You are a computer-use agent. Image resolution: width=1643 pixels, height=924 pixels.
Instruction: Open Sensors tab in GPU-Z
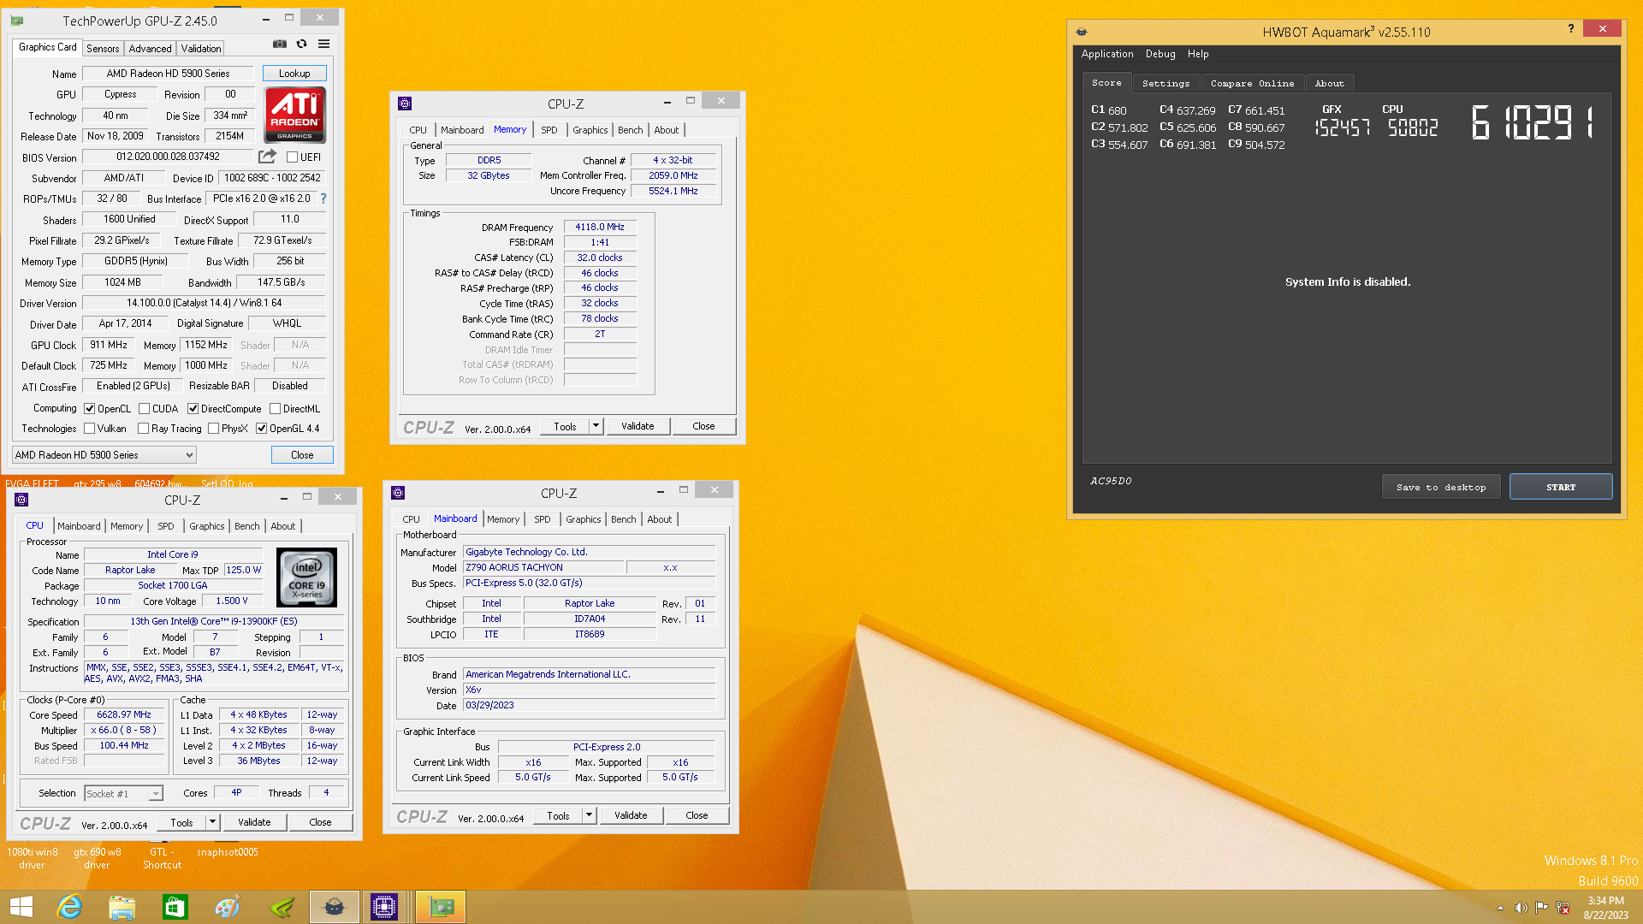point(103,49)
